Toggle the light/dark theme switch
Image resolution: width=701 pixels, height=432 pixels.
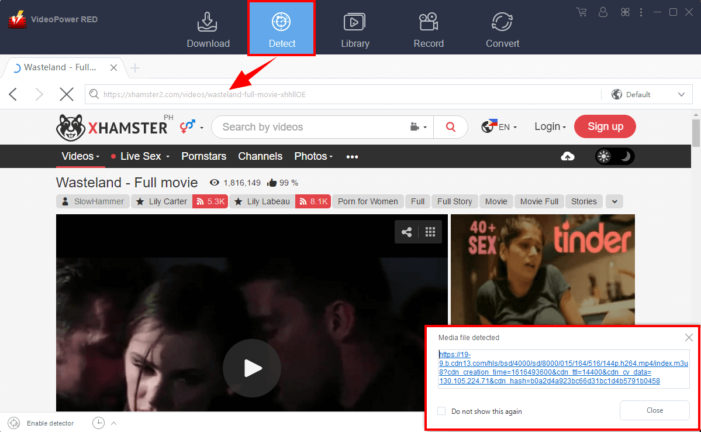tap(615, 156)
